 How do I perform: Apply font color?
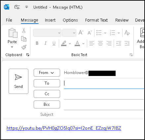(77, 43)
